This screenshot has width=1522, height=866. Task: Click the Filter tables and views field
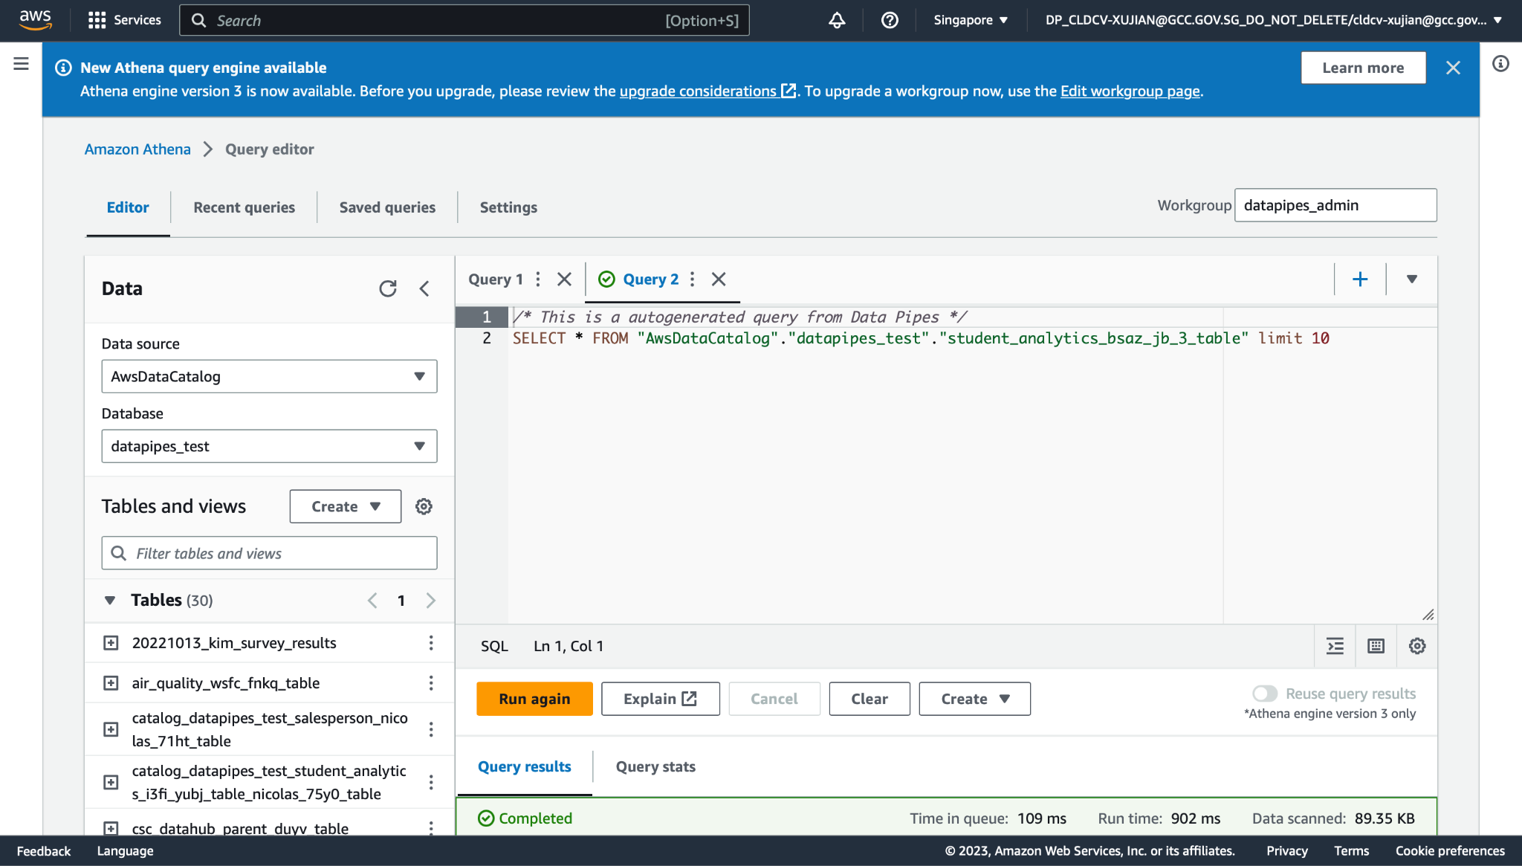[x=269, y=553]
